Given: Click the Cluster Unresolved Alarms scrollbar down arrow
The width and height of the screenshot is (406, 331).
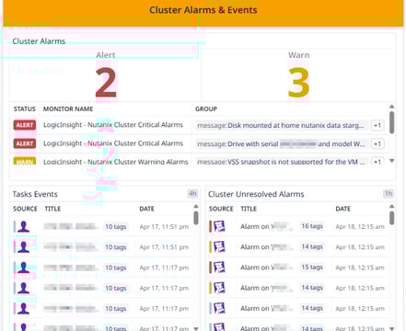Looking at the screenshot, I should click(x=392, y=328).
